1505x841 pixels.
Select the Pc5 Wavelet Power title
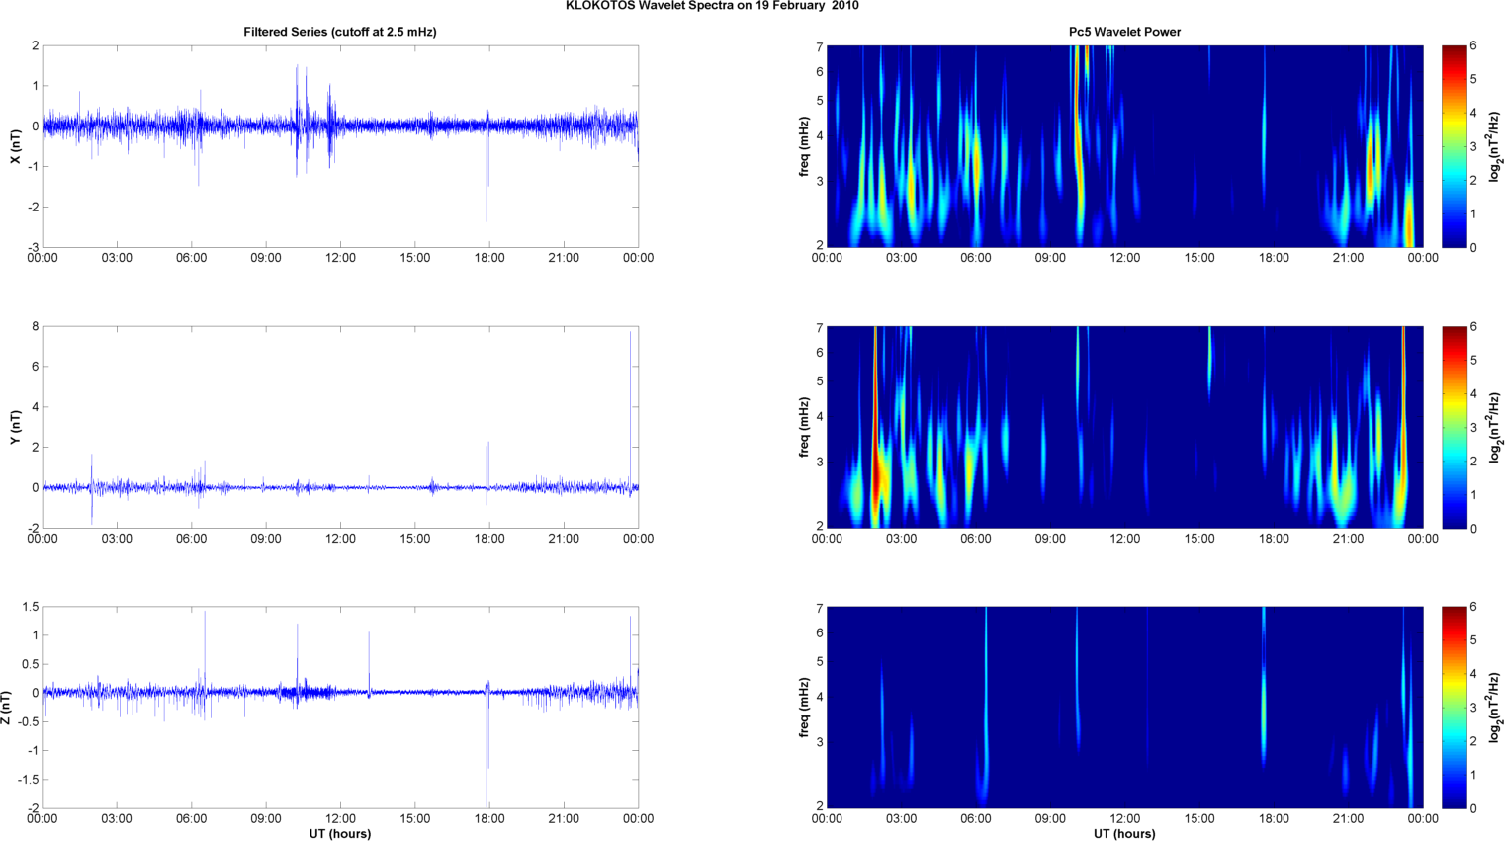point(1124,32)
